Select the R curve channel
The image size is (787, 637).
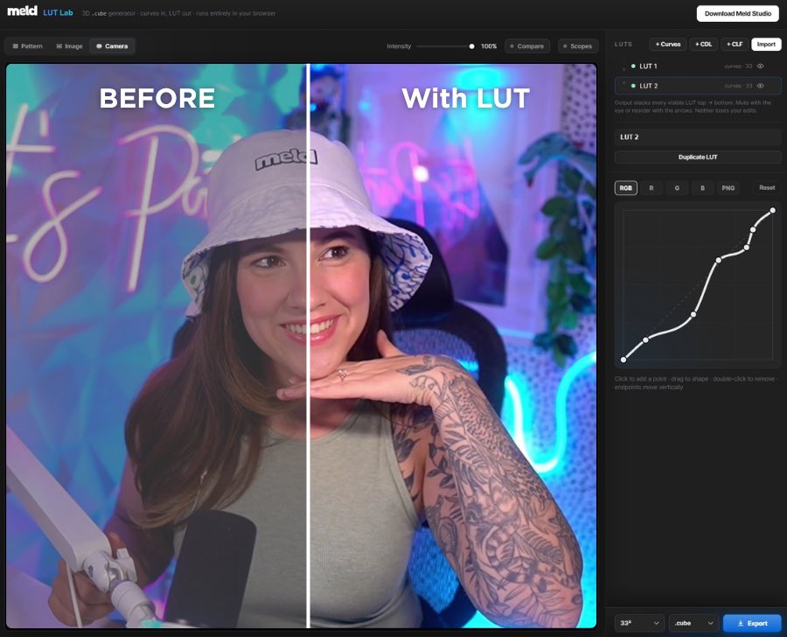click(x=651, y=188)
